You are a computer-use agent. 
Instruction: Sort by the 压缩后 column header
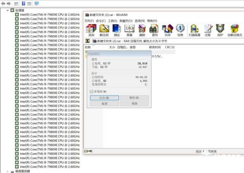pos(122,47)
